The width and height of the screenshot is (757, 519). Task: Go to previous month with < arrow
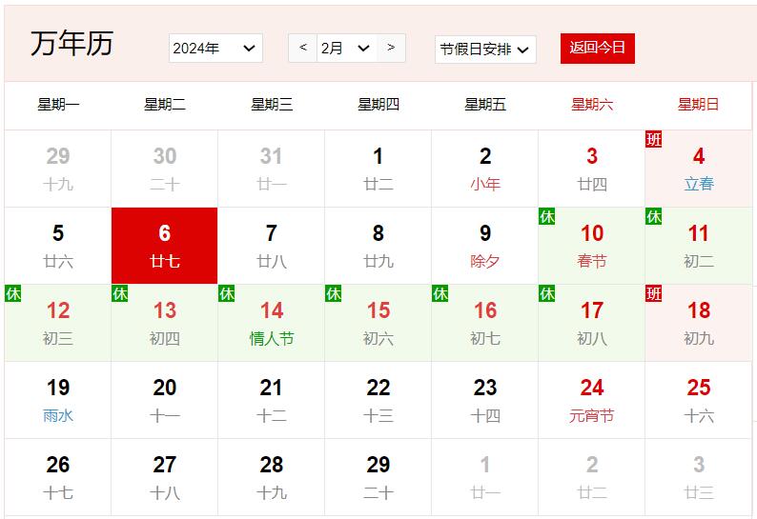[x=302, y=48]
